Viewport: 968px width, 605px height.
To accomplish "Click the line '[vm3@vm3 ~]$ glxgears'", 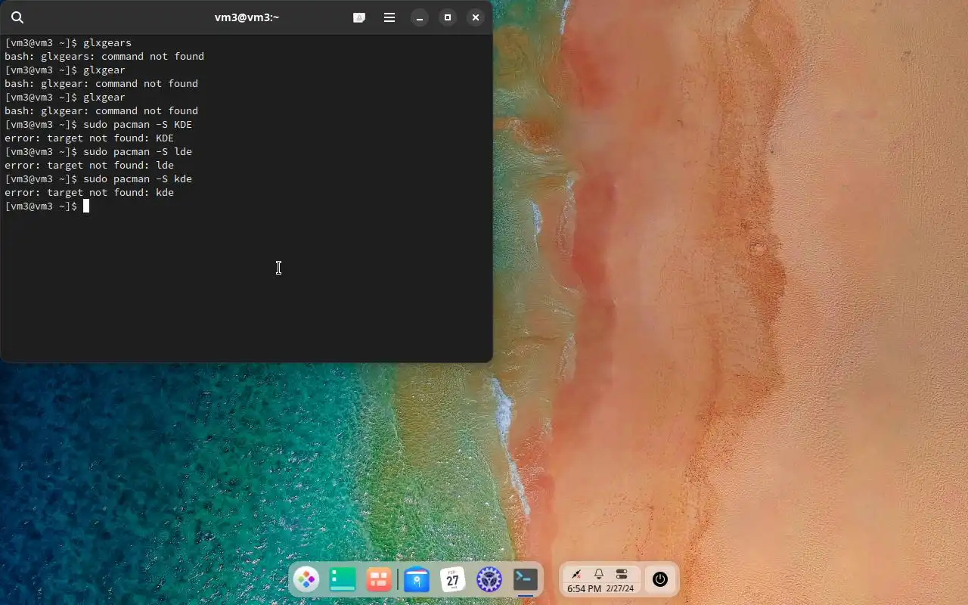I will click(68, 42).
